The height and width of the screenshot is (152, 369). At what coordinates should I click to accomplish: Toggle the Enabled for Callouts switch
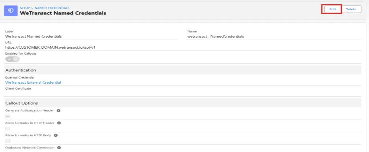[x=12, y=59]
